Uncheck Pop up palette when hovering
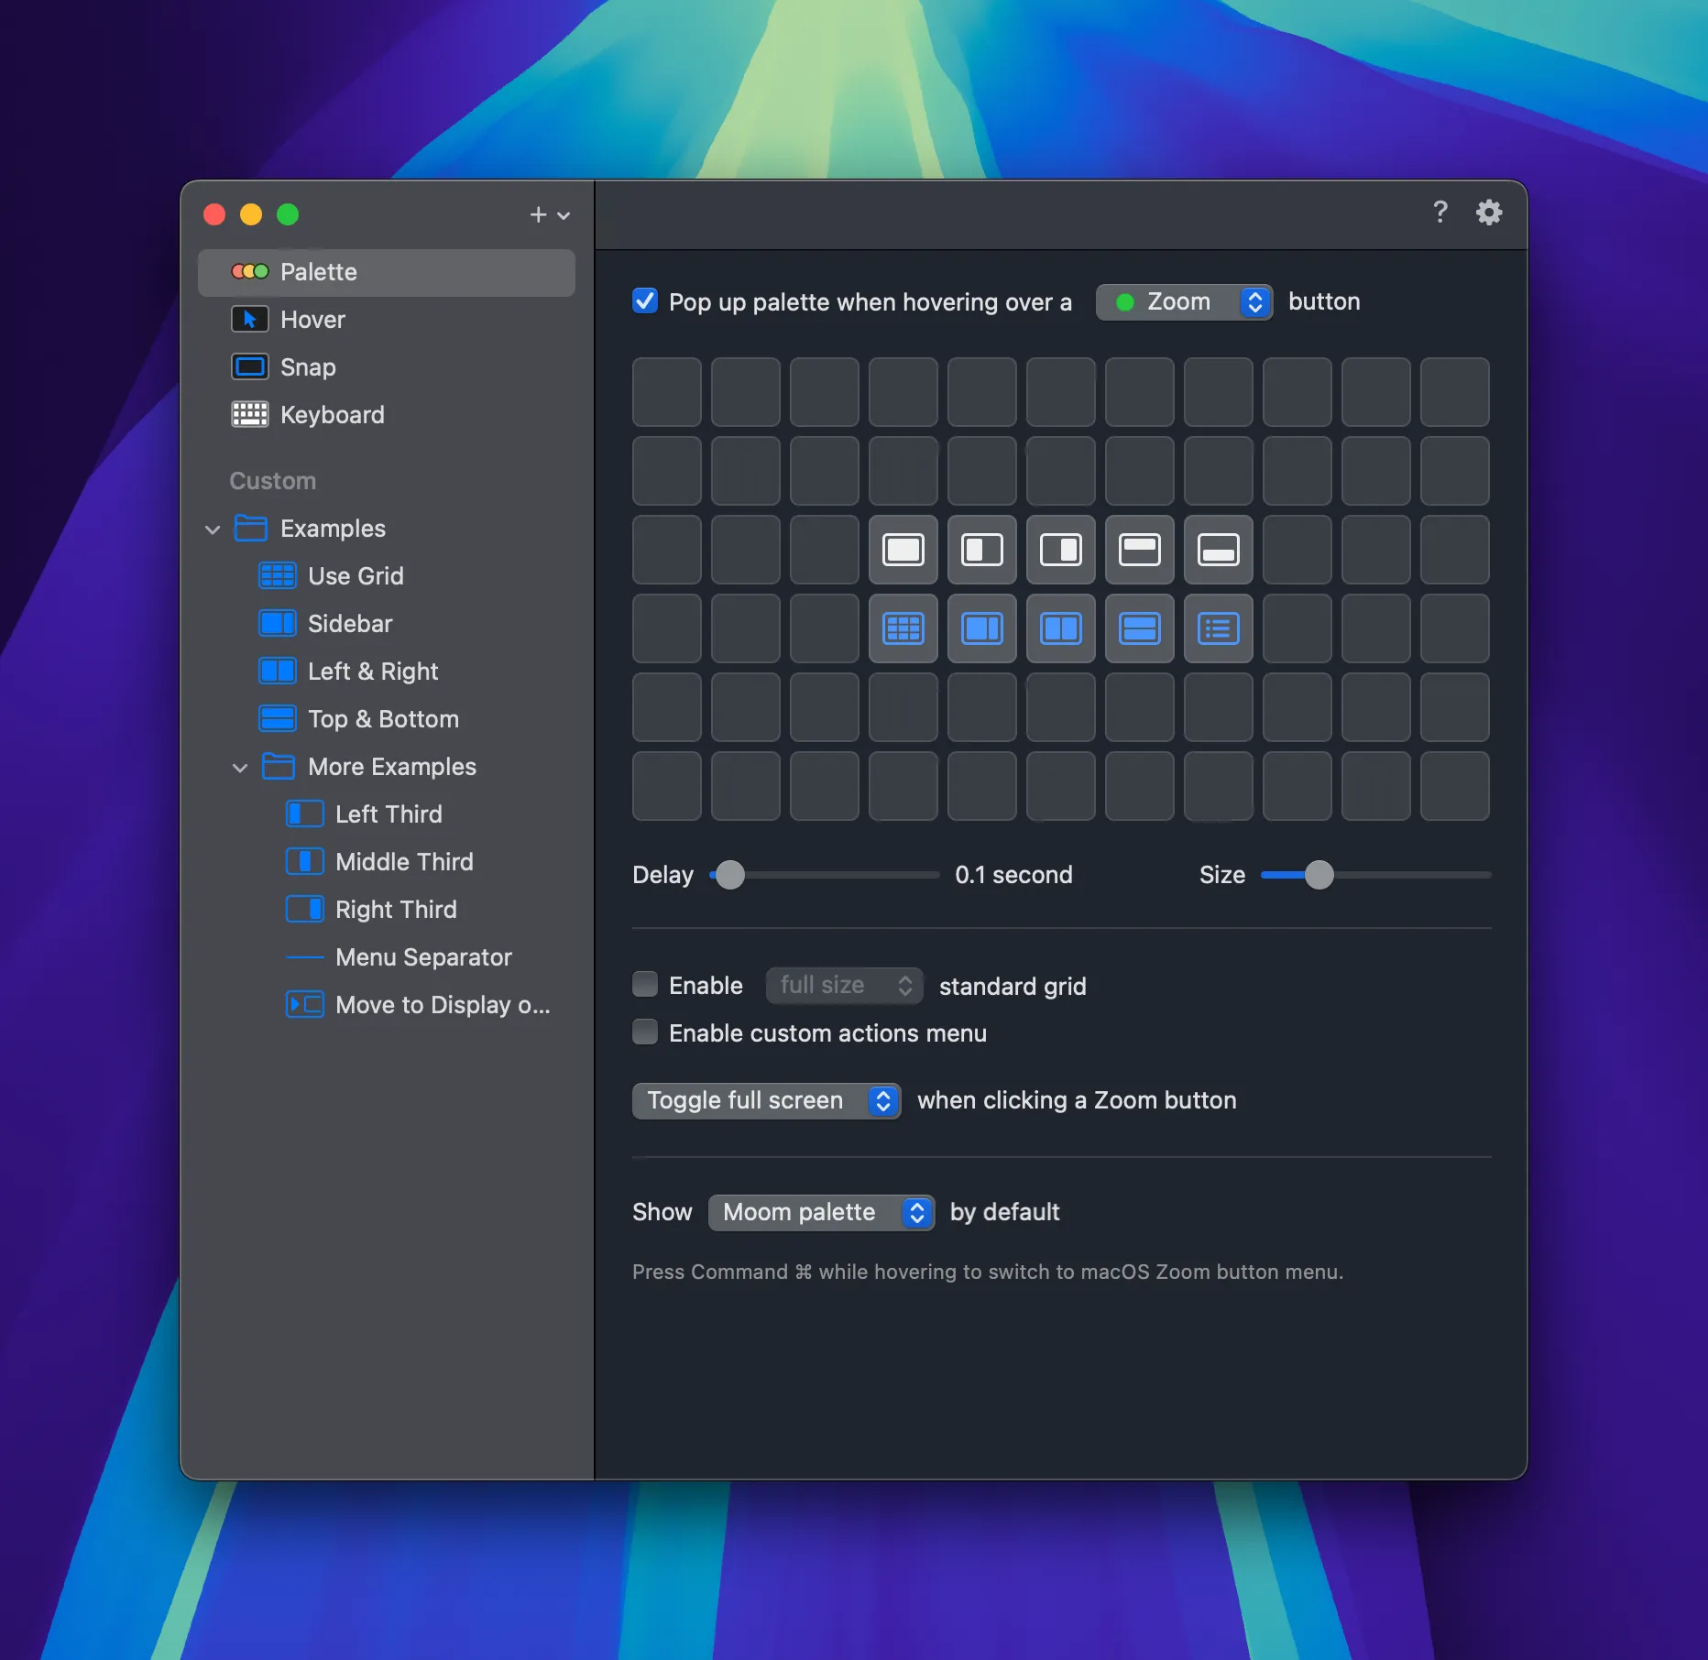Viewport: 1708px width, 1660px height. 645,300
